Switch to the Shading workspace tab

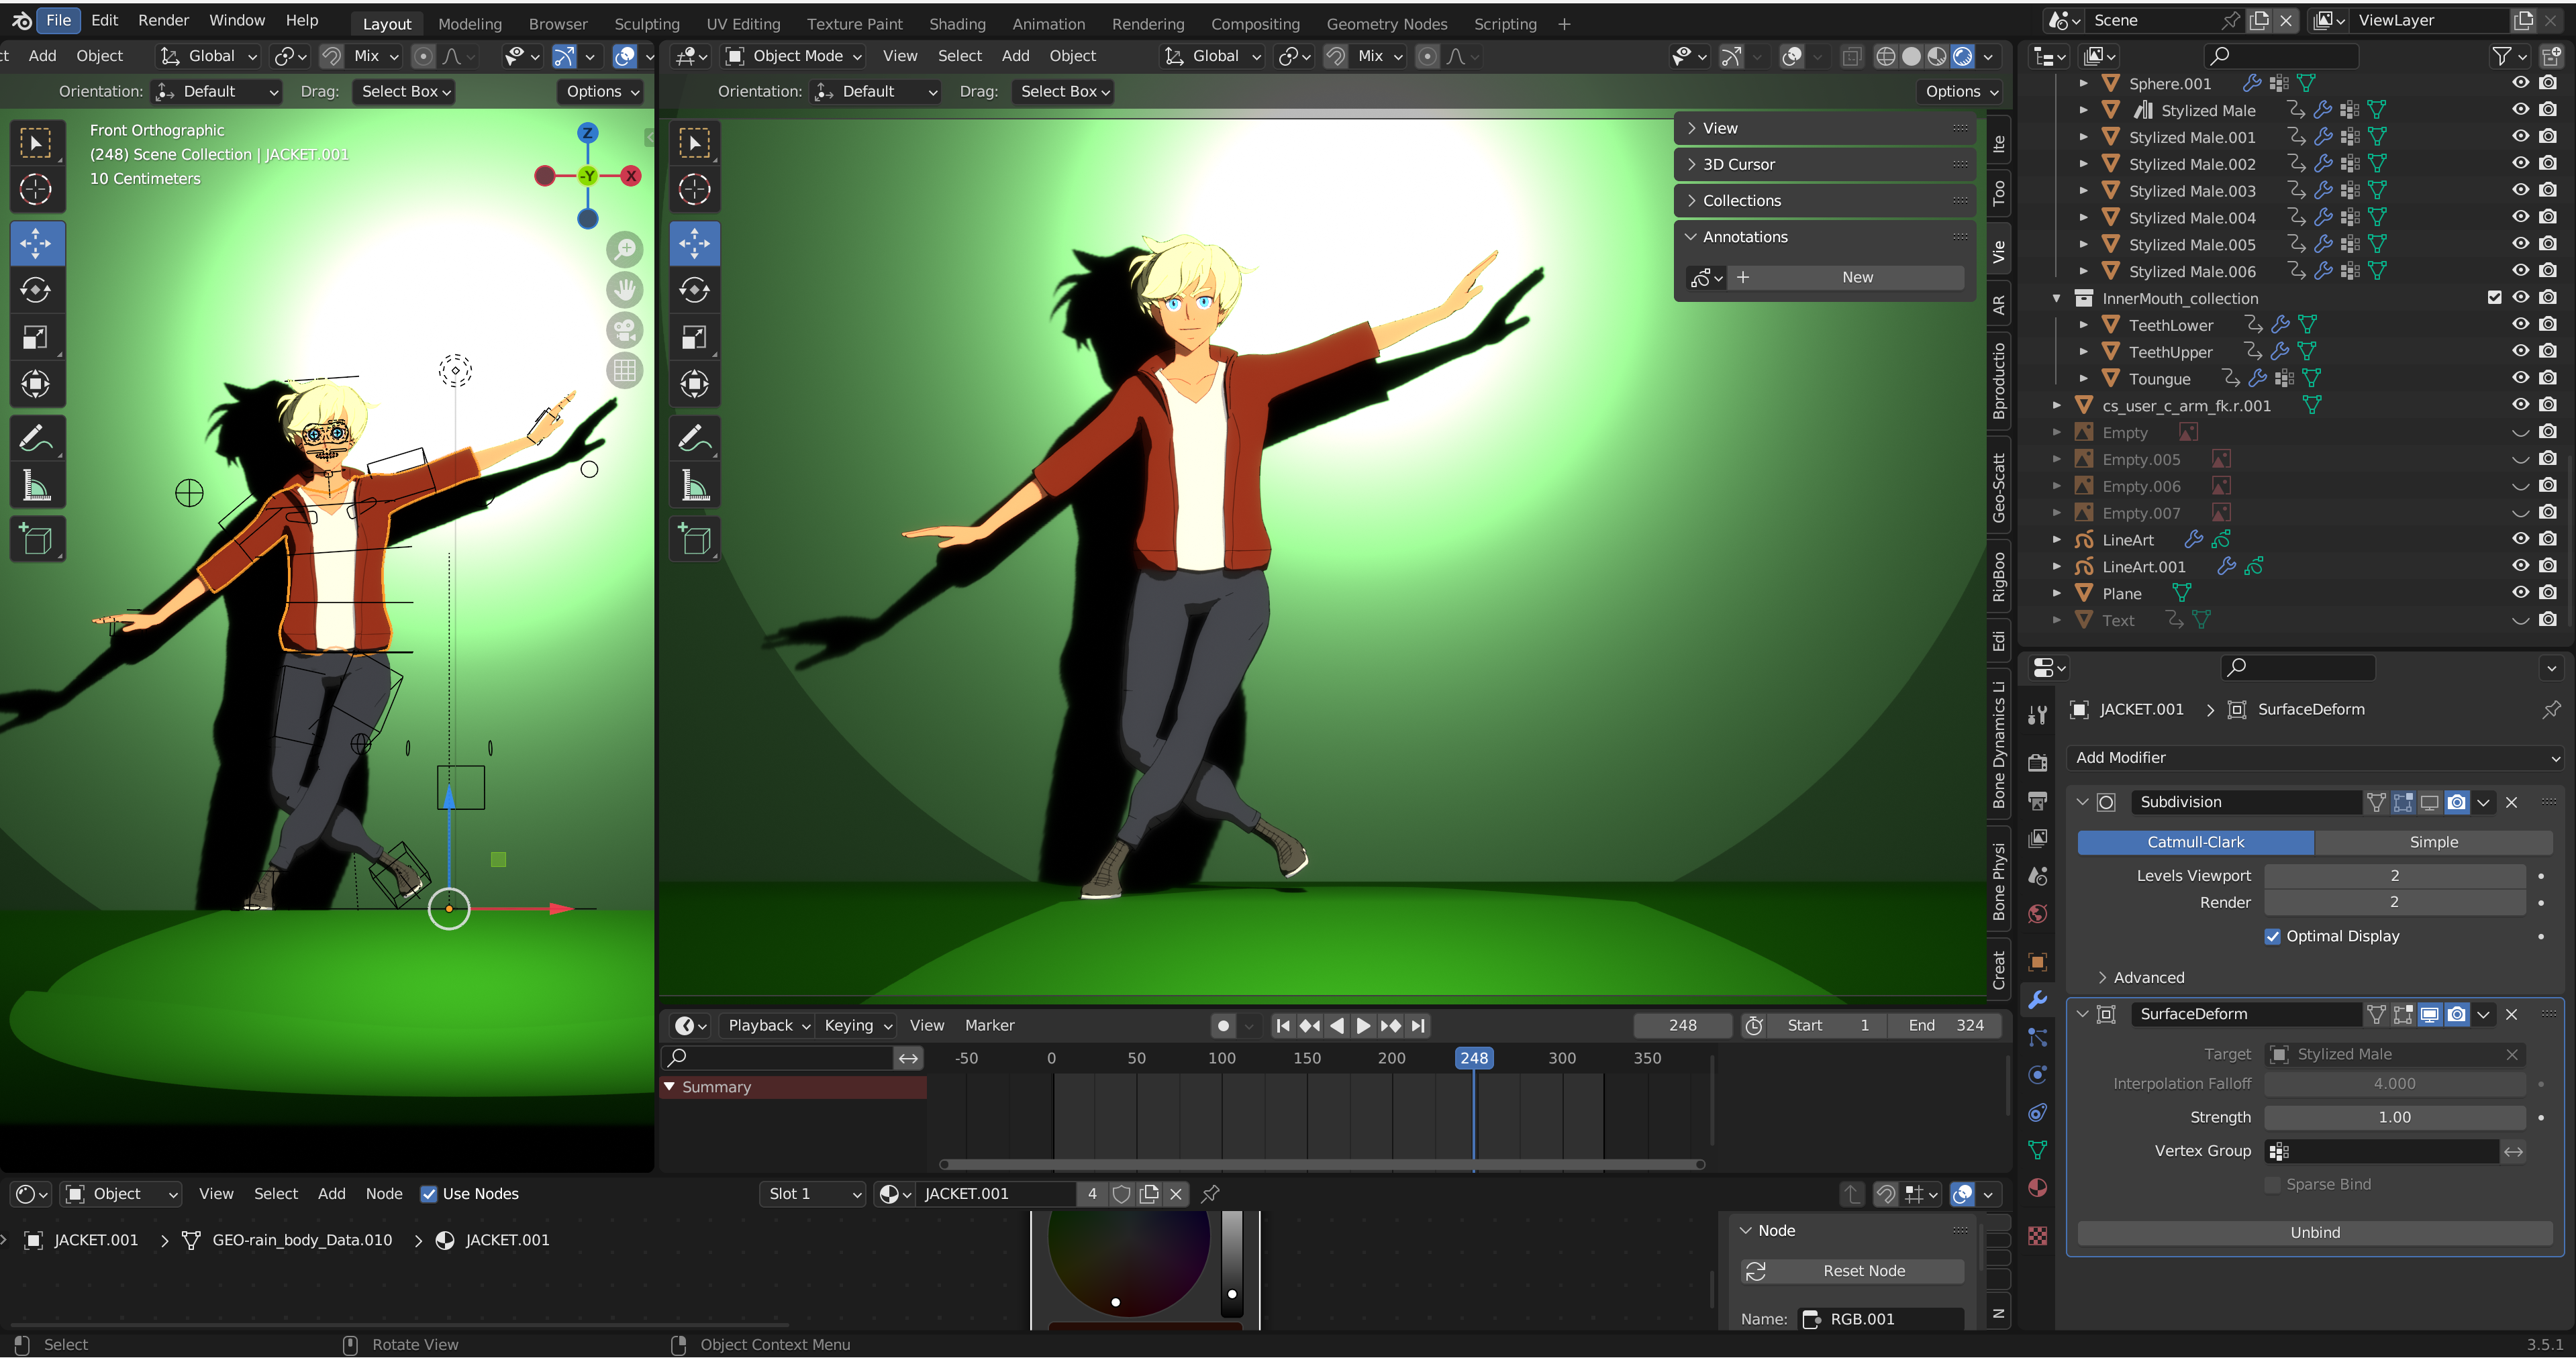click(x=956, y=23)
